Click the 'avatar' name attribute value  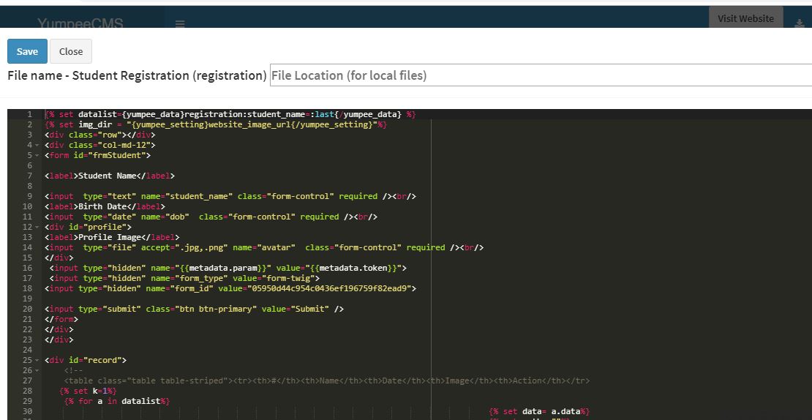[277, 247]
